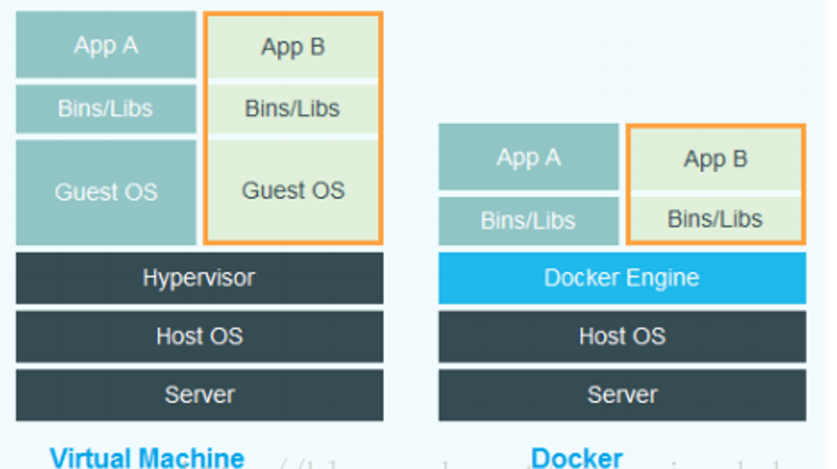Select the green Guest OS block
The width and height of the screenshot is (837, 469).
tap(293, 190)
